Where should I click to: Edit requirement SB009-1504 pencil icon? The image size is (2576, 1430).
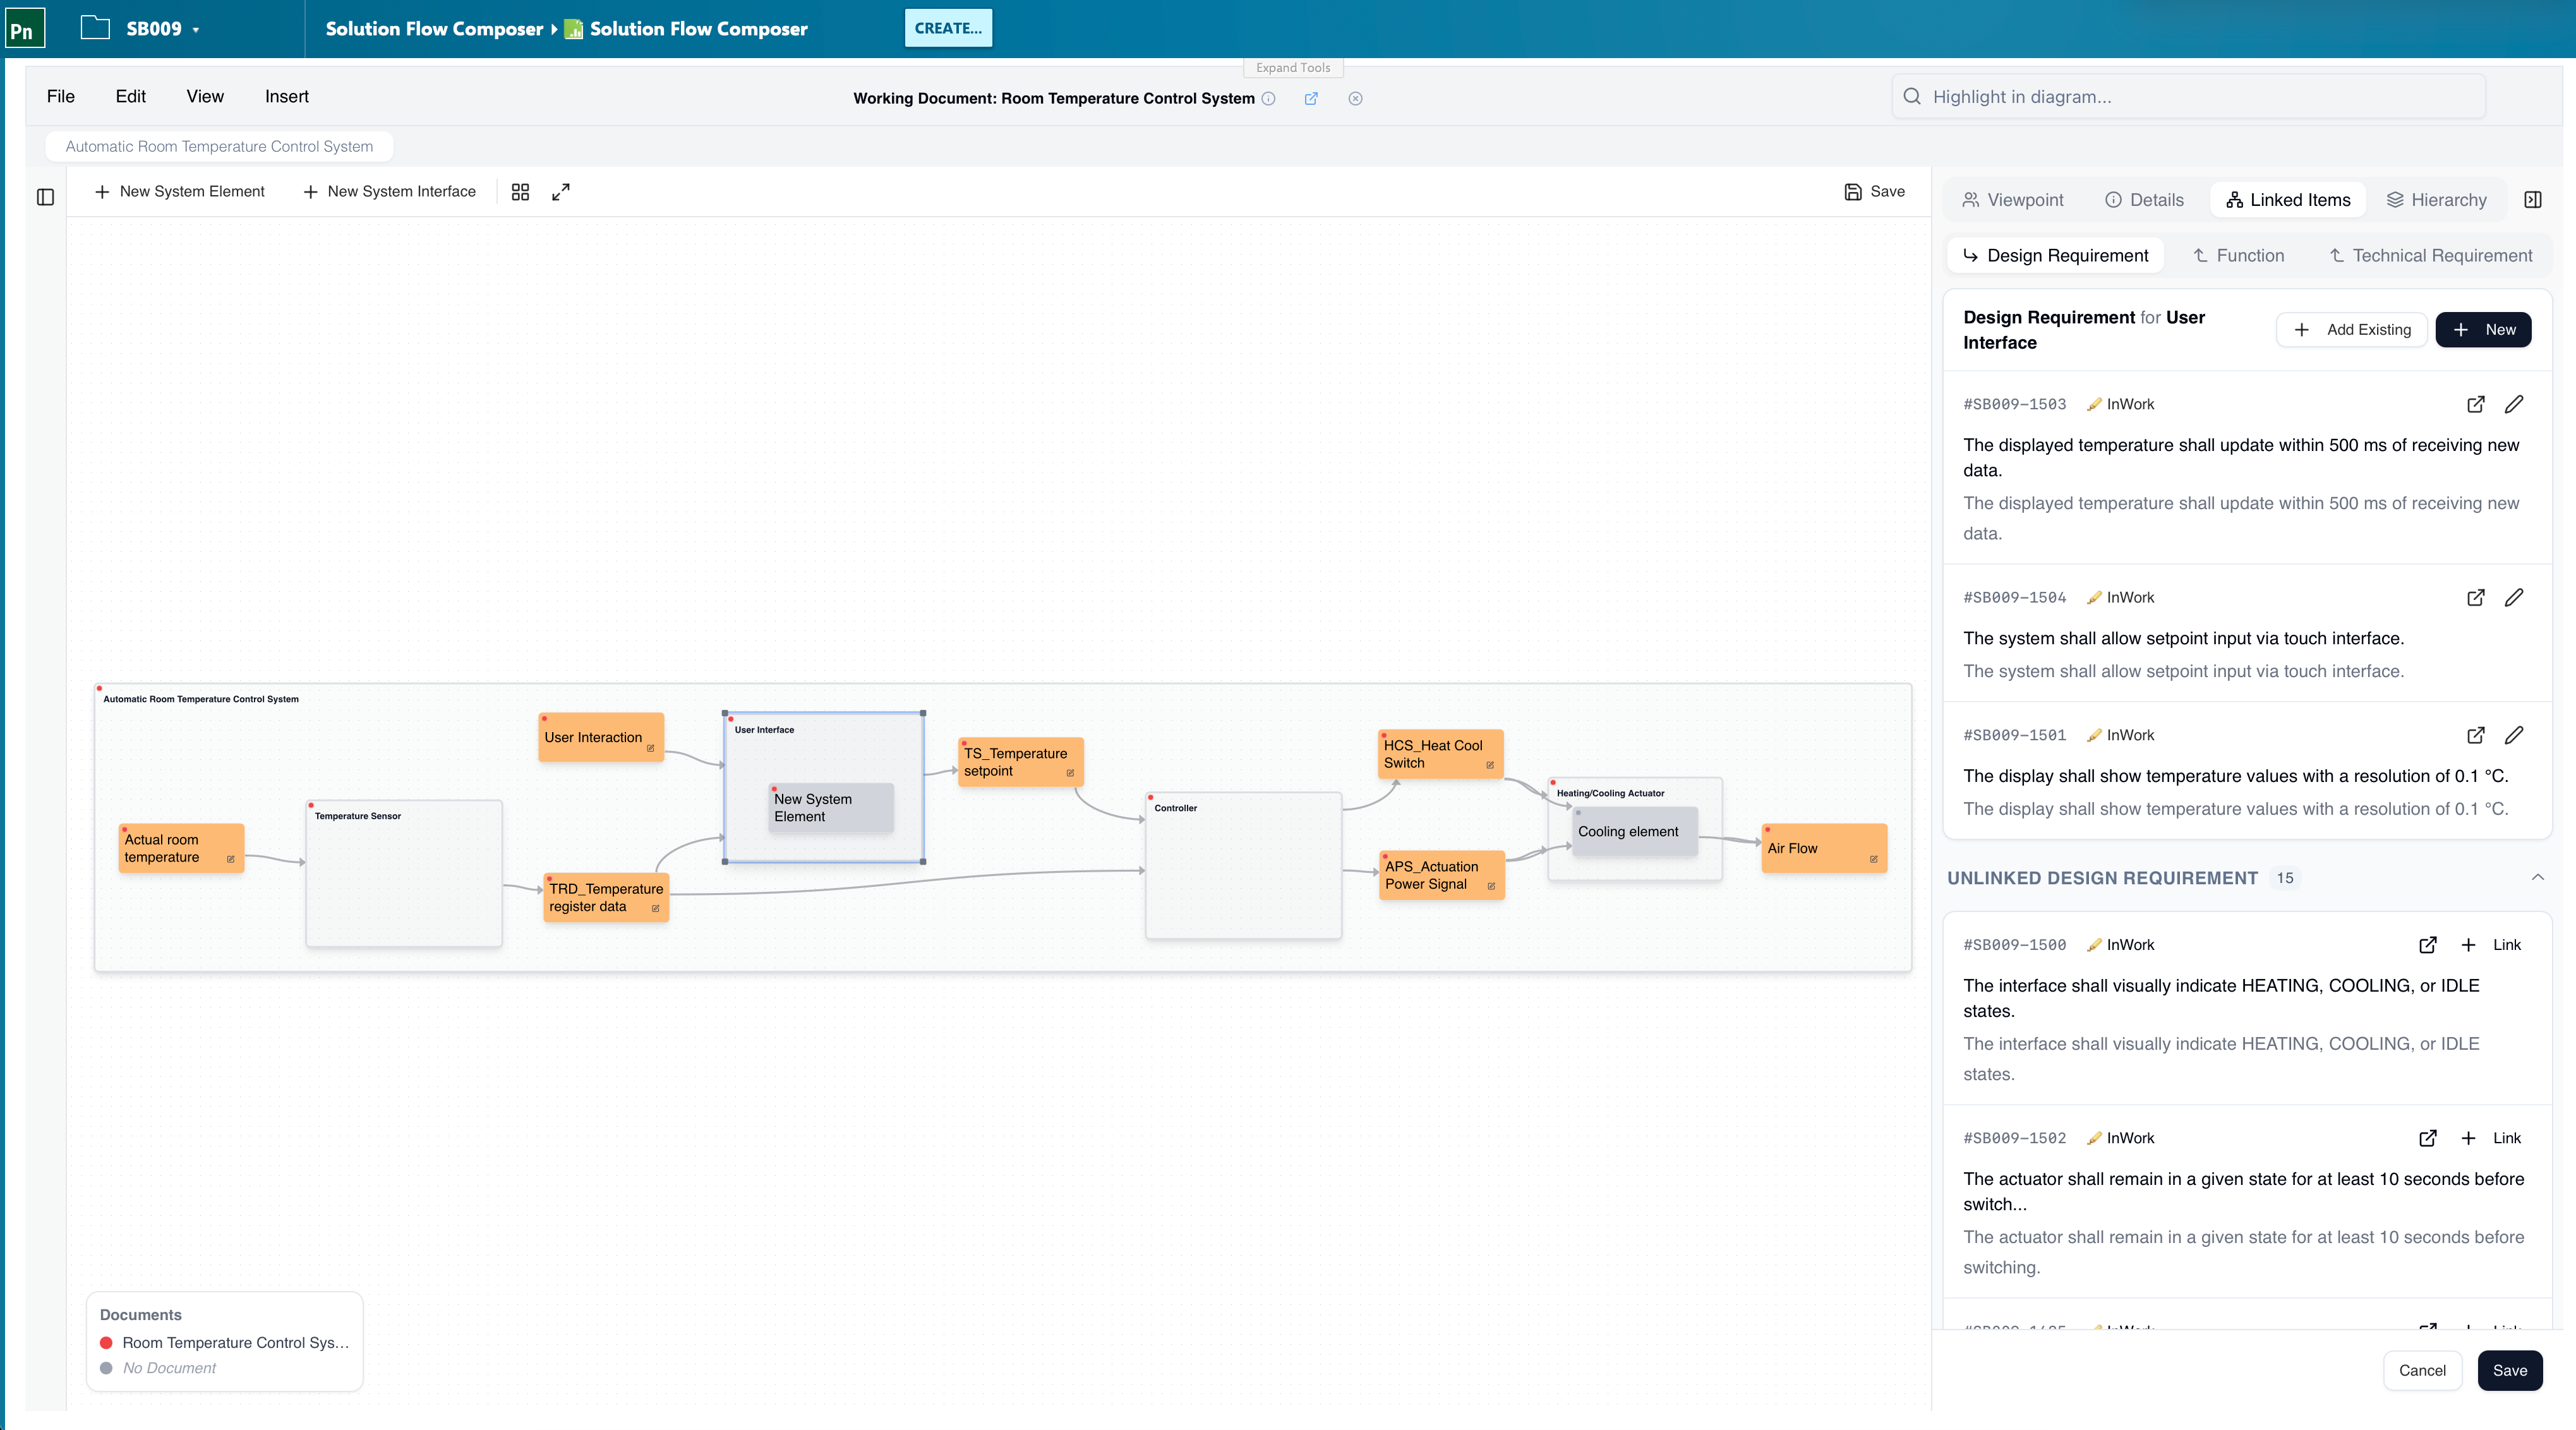(x=2514, y=597)
